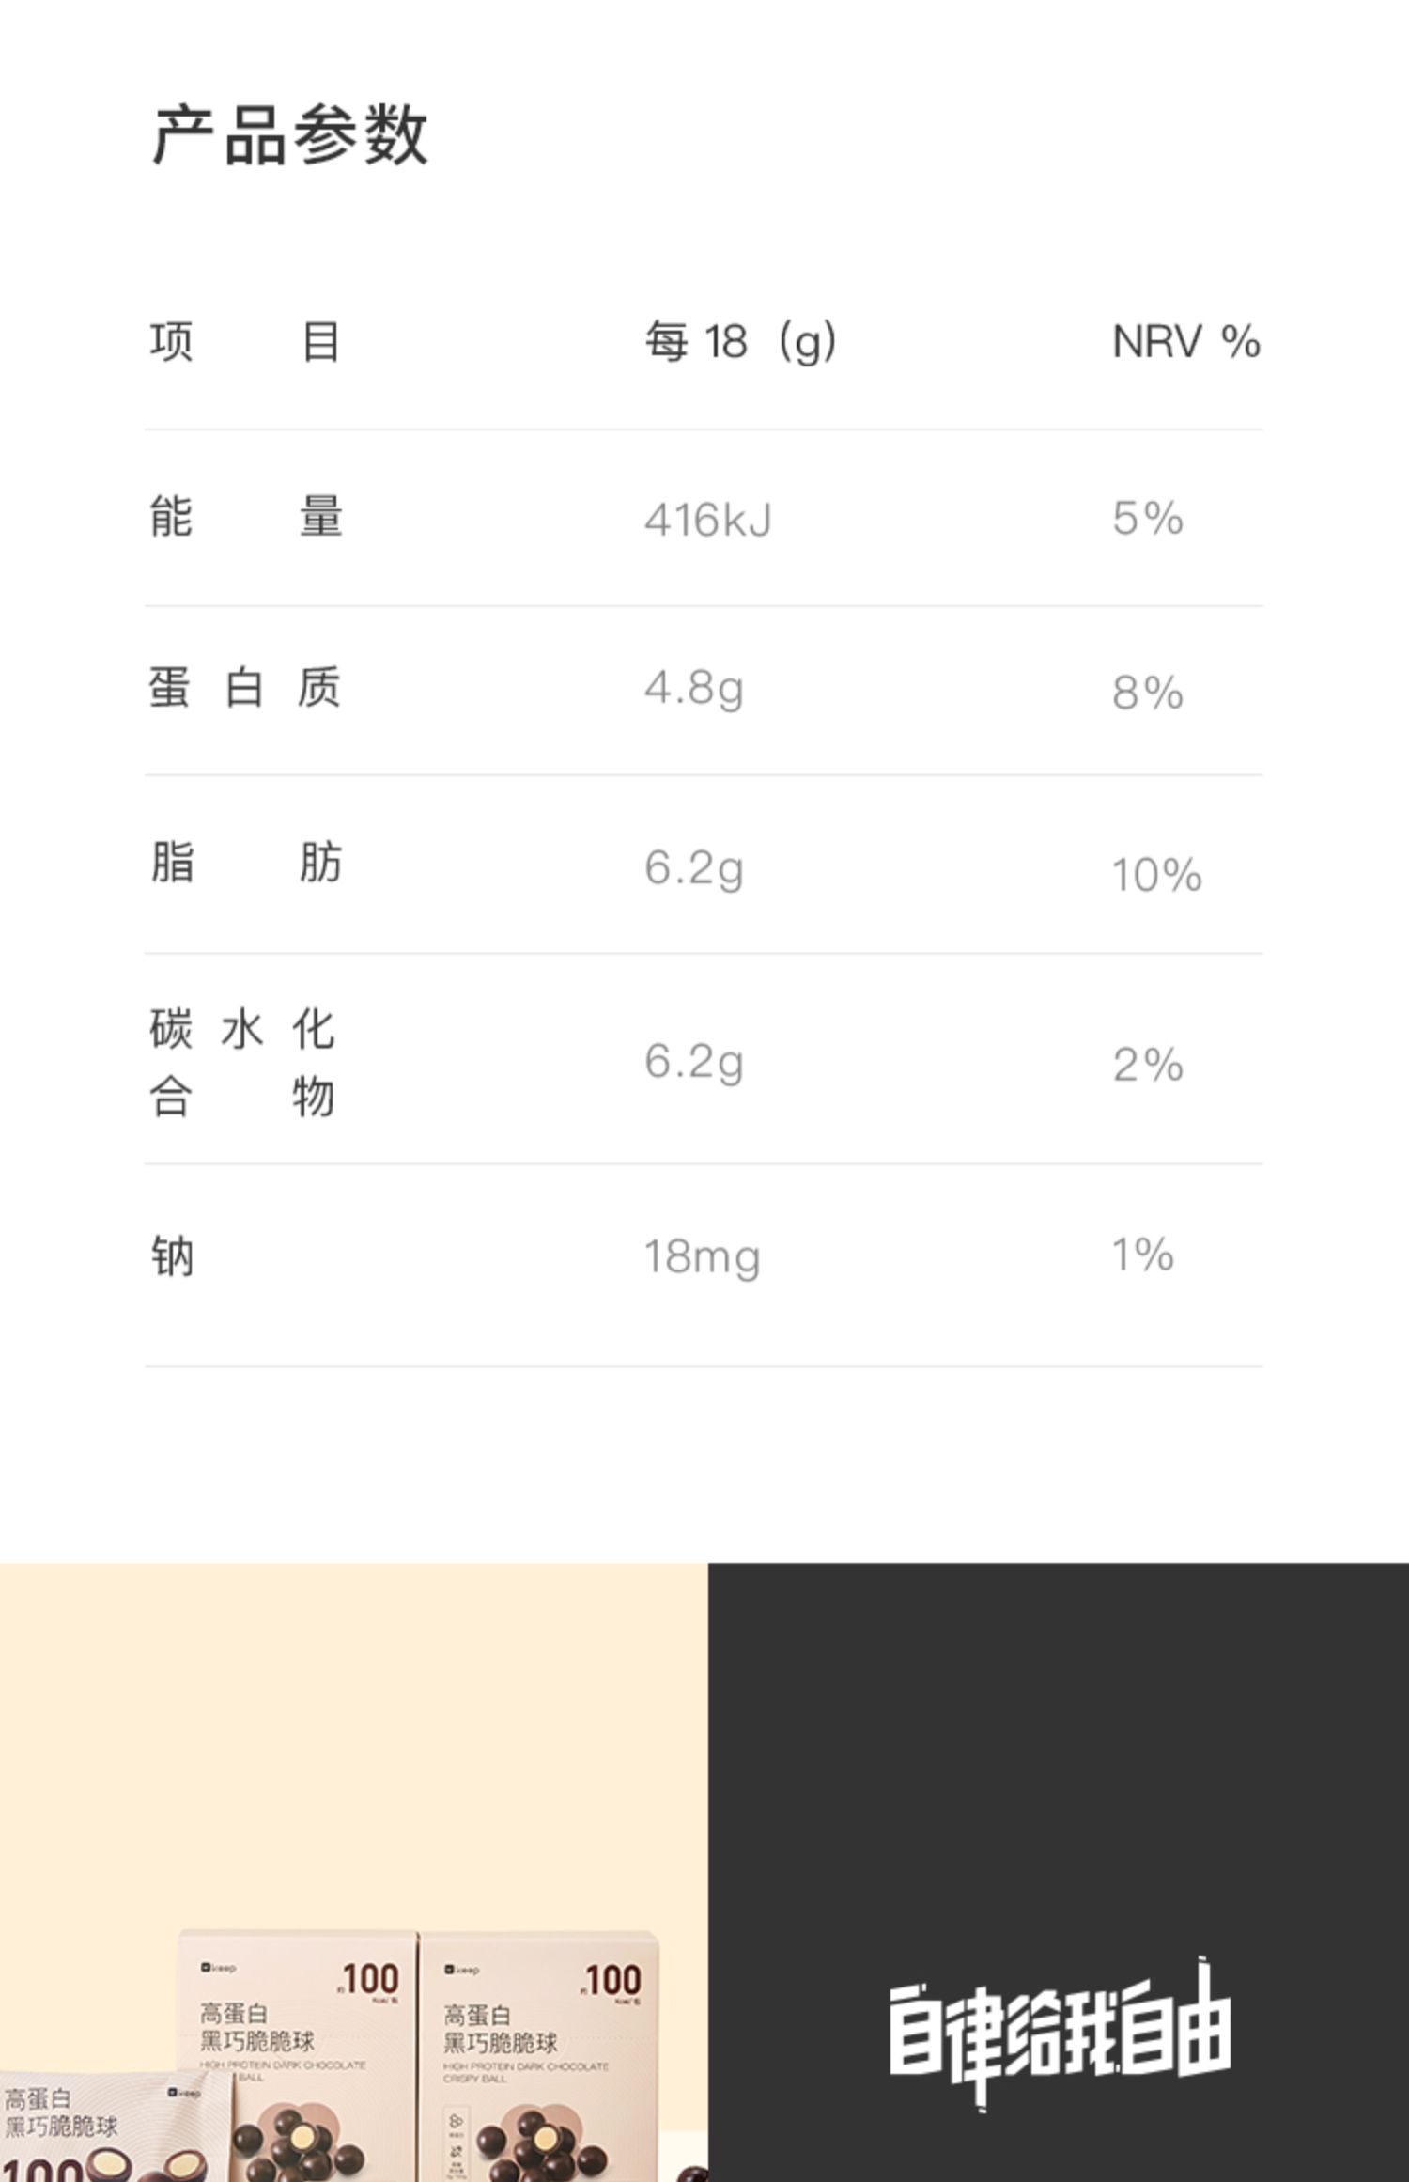
Task: Select the 碳水化合物 row label
Action: [242, 1063]
